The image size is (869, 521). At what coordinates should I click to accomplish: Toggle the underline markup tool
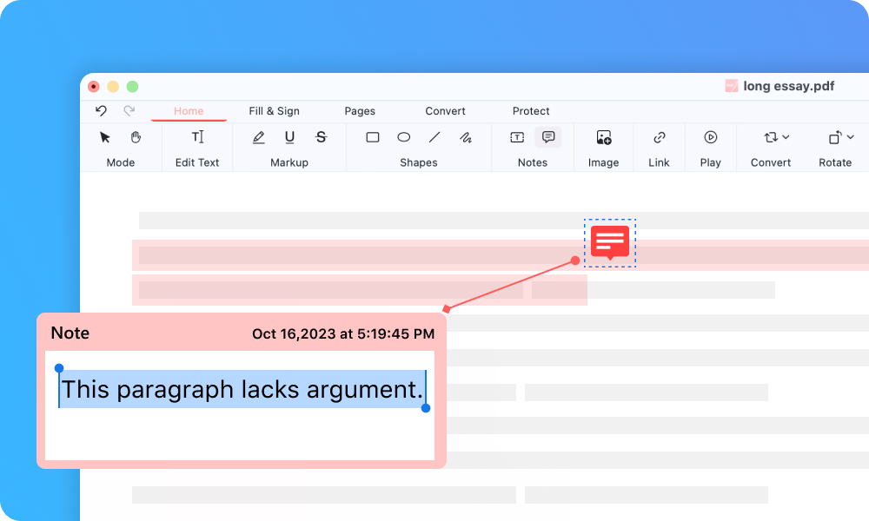[289, 137]
